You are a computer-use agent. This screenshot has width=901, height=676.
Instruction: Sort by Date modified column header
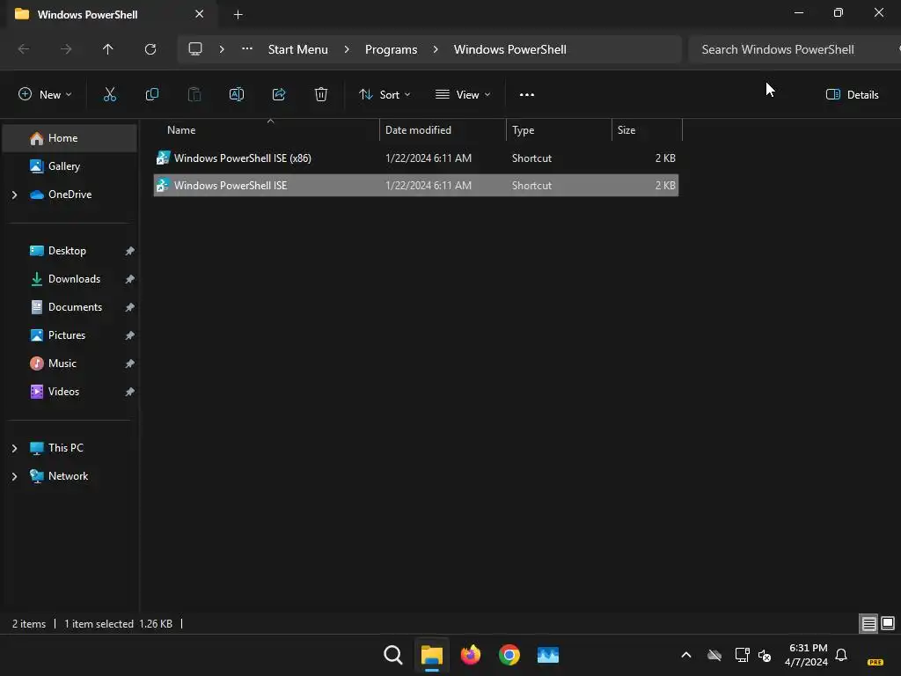tap(443, 130)
